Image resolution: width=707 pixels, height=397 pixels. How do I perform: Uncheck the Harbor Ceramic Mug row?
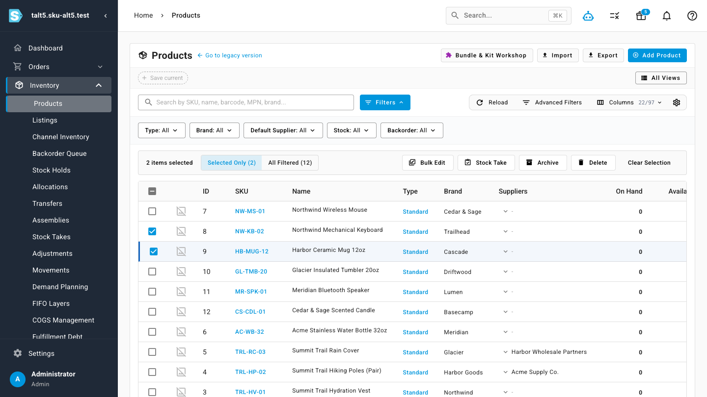(x=154, y=251)
